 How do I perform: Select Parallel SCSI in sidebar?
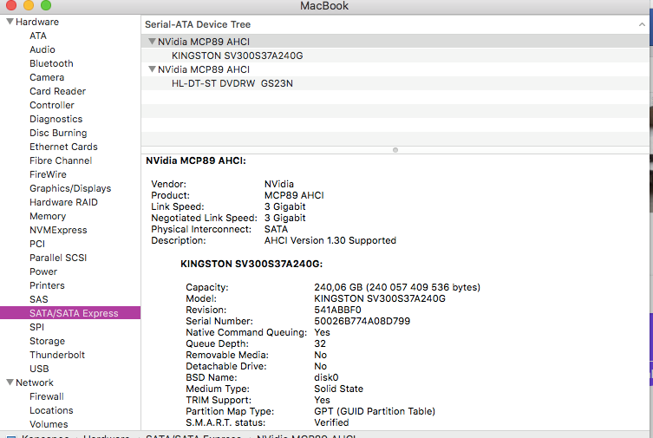58,258
